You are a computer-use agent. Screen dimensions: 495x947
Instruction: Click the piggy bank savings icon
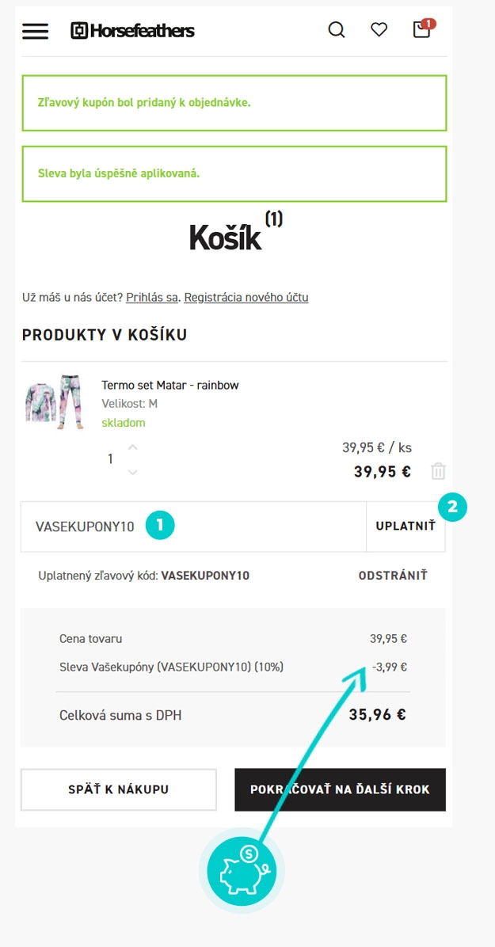click(242, 872)
